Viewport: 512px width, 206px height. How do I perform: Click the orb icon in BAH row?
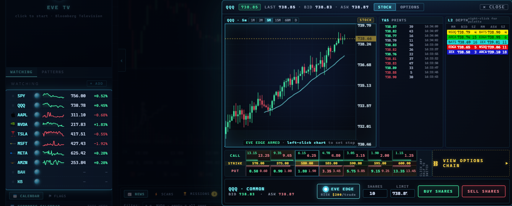37,172
